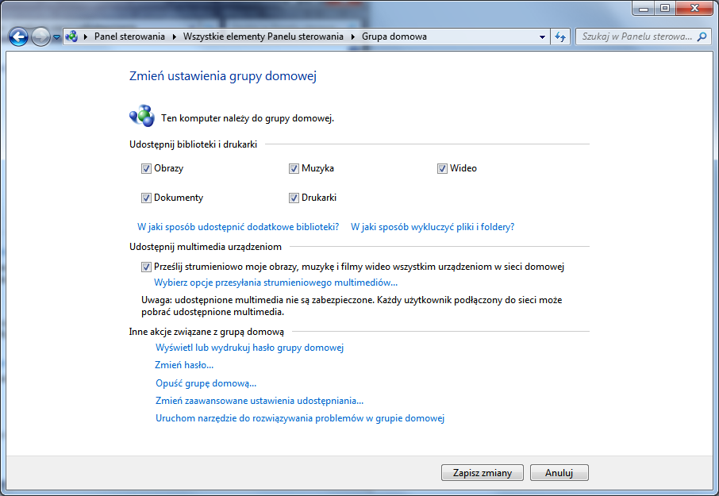Click Uruchom narzędzie do rozwiązywania problemów link
Image resolution: width=719 pixels, height=496 pixels.
click(300, 418)
